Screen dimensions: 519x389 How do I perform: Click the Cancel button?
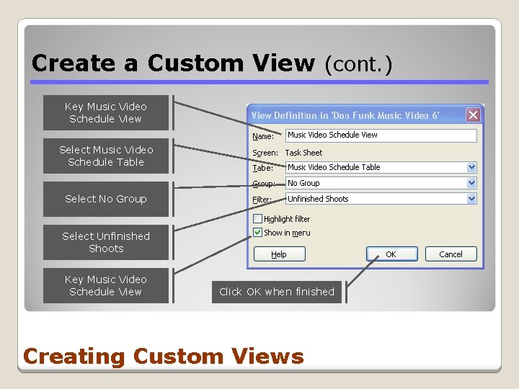pyautogui.click(x=451, y=254)
